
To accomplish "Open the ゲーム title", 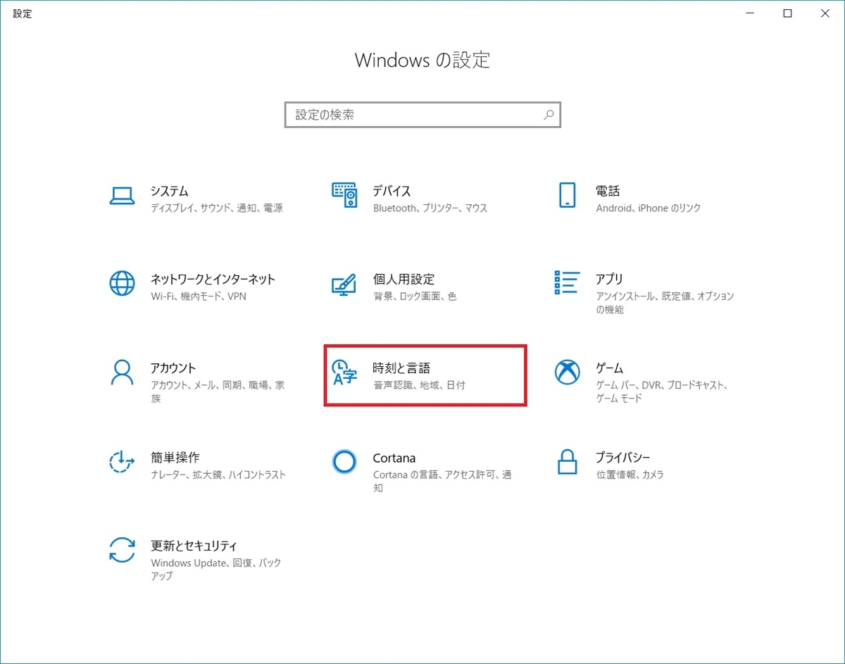I will click(610, 368).
